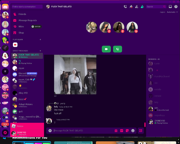Click the Nitro OFFER badge

click(36, 27)
